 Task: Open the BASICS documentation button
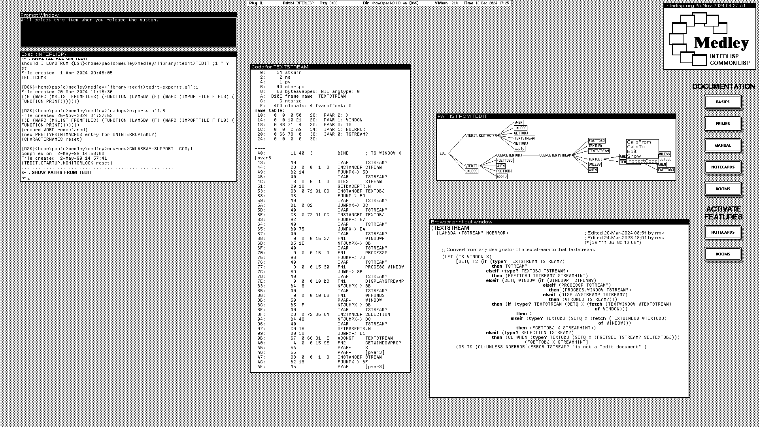tap(723, 102)
